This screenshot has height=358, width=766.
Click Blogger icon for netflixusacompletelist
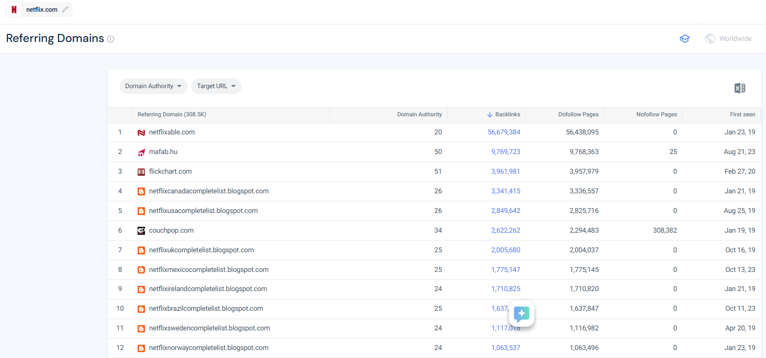click(x=141, y=211)
